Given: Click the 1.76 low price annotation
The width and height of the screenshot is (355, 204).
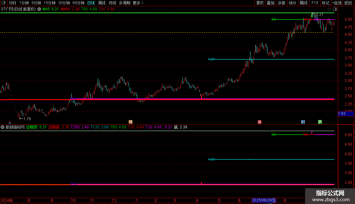Looking at the screenshot, I should pos(25,119).
